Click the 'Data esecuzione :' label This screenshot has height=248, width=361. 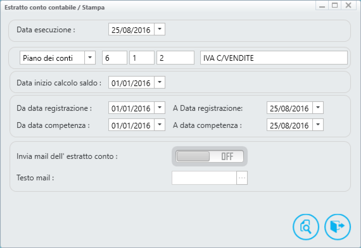[x=46, y=30]
